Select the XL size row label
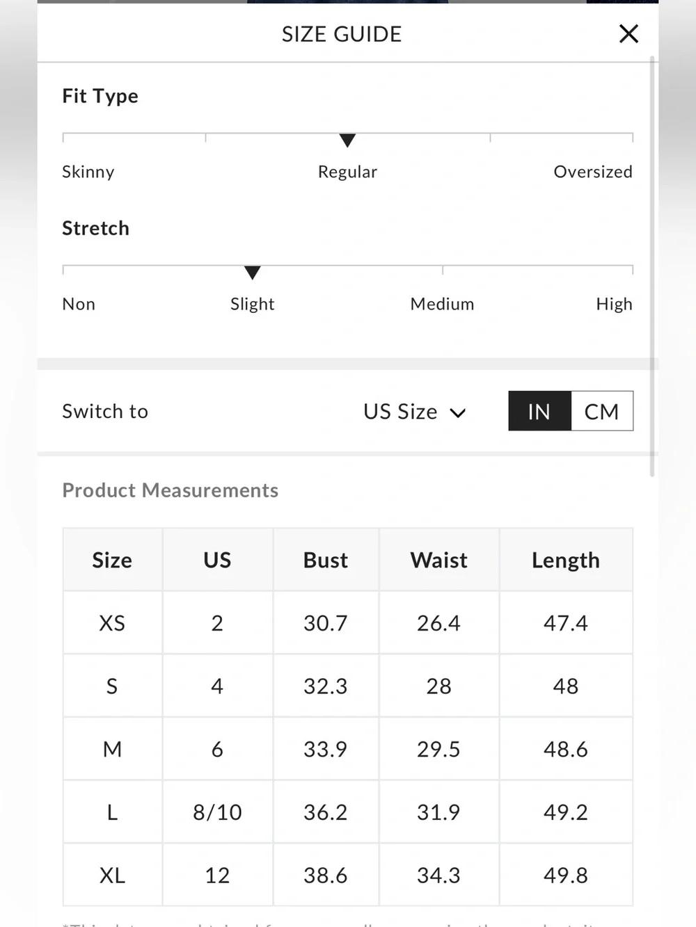The width and height of the screenshot is (696, 927). pos(112,875)
